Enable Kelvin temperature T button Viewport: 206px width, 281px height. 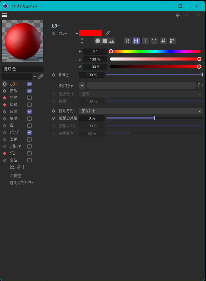[145, 41]
